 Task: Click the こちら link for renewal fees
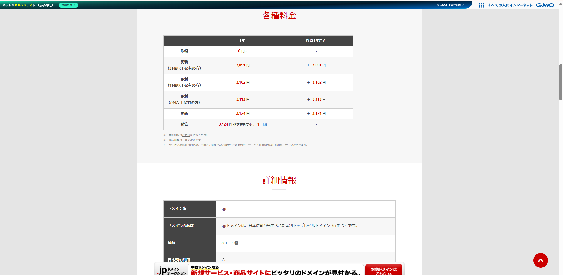186,135
